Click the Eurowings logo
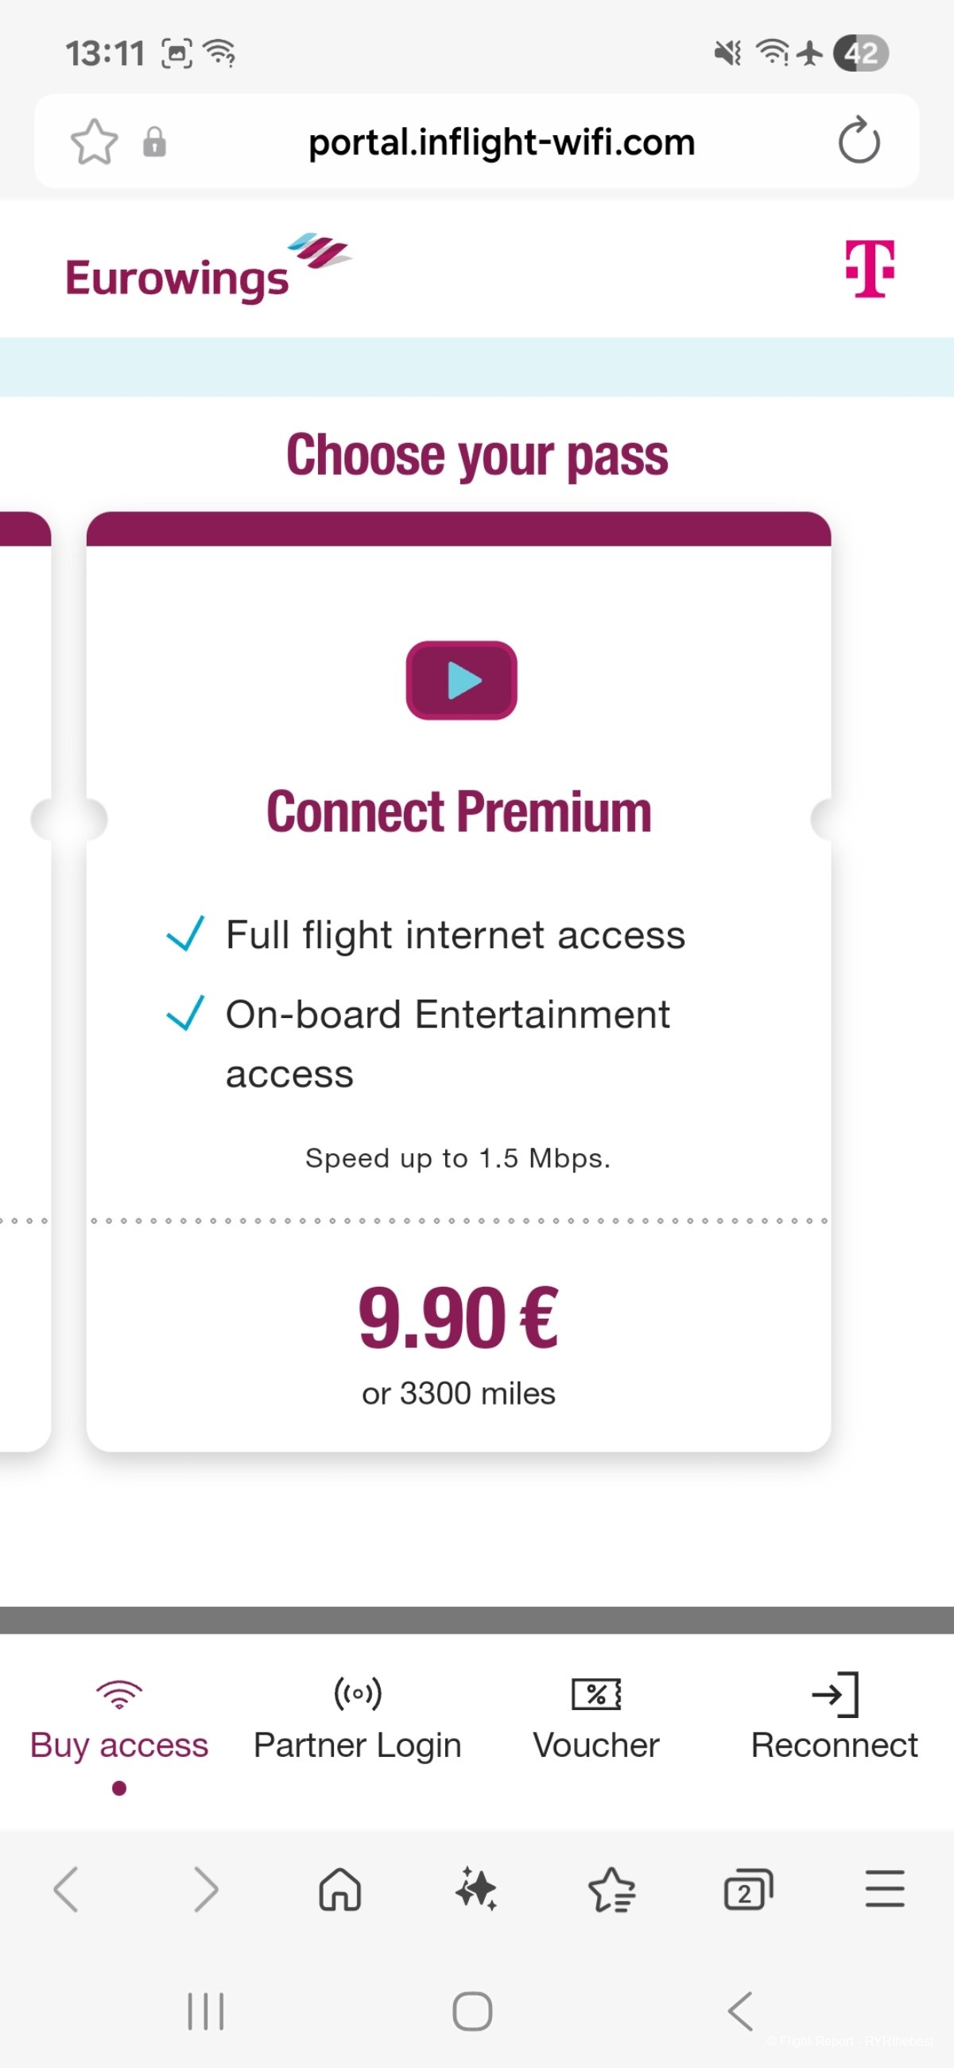The width and height of the screenshot is (954, 2068). tap(207, 268)
